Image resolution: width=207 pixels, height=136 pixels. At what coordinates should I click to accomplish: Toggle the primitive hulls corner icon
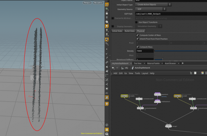(107, 76)
